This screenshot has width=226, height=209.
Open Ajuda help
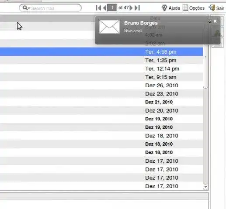click(171, 8)
